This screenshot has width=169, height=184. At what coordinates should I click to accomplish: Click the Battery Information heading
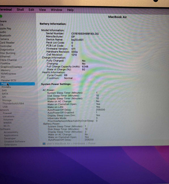(x=53, y=24)
